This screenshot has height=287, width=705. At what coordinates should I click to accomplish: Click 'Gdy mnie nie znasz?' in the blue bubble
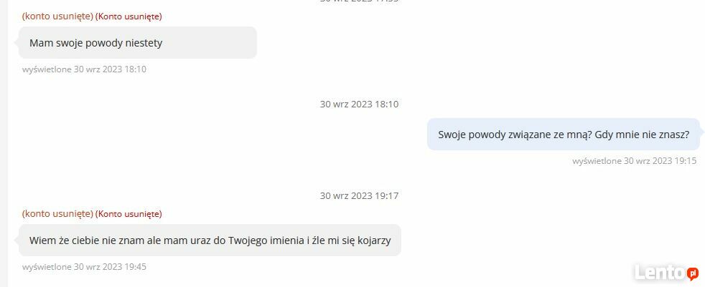(x=642, y=135)
